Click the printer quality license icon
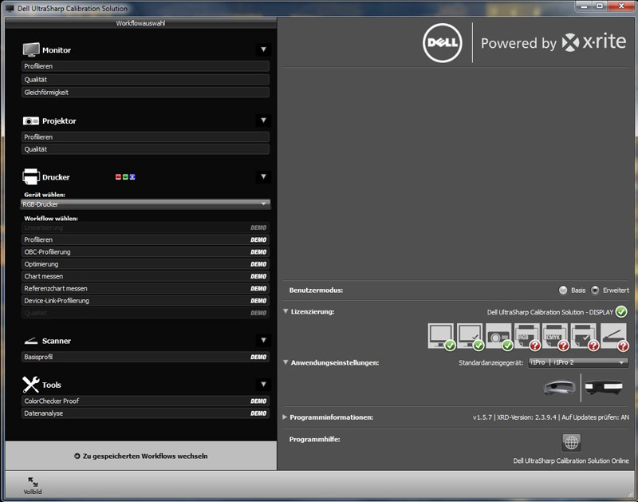The height and width of the screenshot is (502, 638). click(x=585, y=336)
